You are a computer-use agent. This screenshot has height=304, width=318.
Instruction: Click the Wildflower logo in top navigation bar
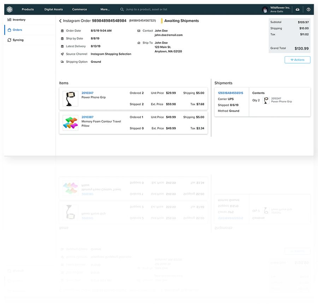pos(9,9)
